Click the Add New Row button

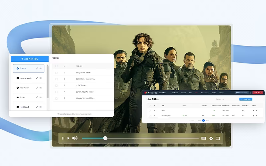(30, 59)
